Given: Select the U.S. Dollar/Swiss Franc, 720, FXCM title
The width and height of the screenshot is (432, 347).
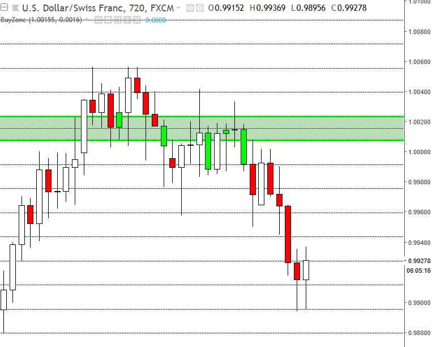Looking at the screenshot, I should (x=98, y=8).
